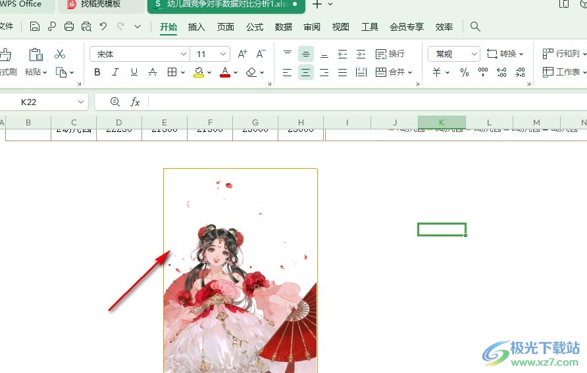
Task: Increase decimal places icon
Action: pyautogui.click(x=501, y=72)
